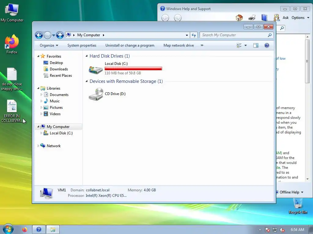Open Recent Places in Favorites
The image size is (313, 234).
61,76
